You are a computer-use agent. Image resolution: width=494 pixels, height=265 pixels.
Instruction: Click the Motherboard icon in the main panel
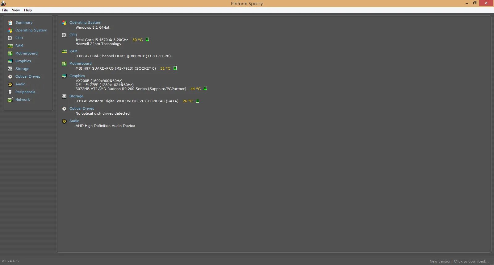tap(64, 63)
